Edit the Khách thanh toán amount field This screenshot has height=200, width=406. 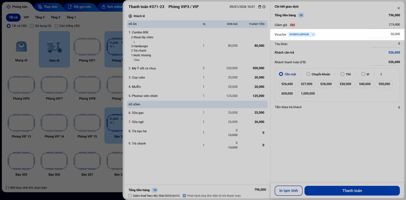pyautogui.click(x=385, y=62)
